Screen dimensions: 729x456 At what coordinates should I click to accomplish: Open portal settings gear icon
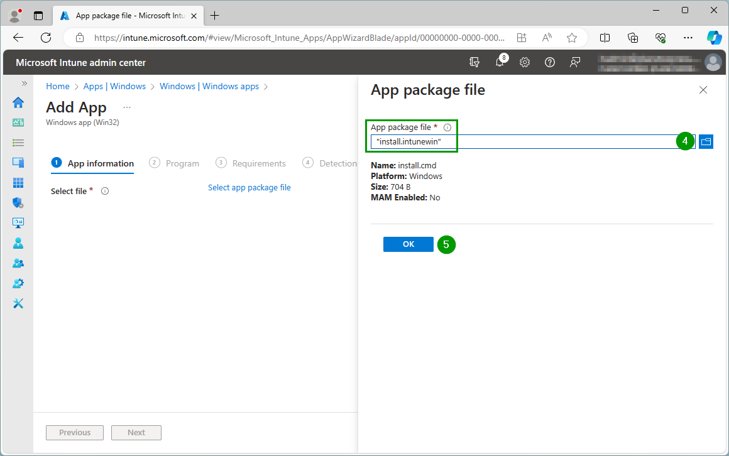click(525, 62)
